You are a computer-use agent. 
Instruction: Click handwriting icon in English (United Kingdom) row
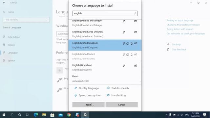point(136,43)
